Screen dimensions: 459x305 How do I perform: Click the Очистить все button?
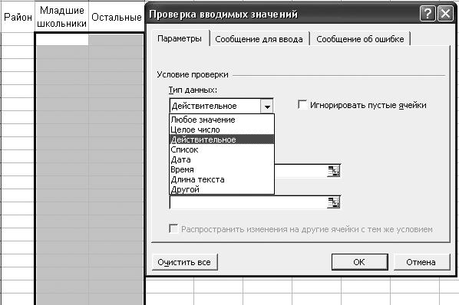tap(184, 262)
